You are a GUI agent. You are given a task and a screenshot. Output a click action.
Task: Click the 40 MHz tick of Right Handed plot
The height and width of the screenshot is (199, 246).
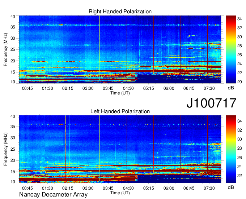(13, 17)
